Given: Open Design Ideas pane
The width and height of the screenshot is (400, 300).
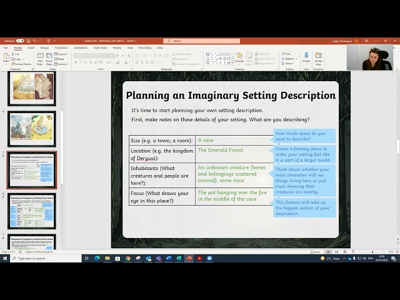Looking at the screenshot, I should (318, 58).
